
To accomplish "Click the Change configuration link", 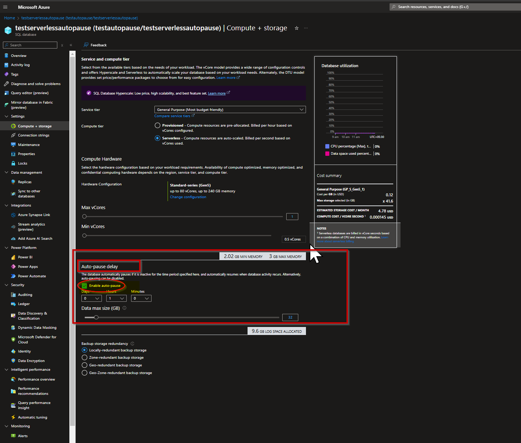I will point(188,197).
